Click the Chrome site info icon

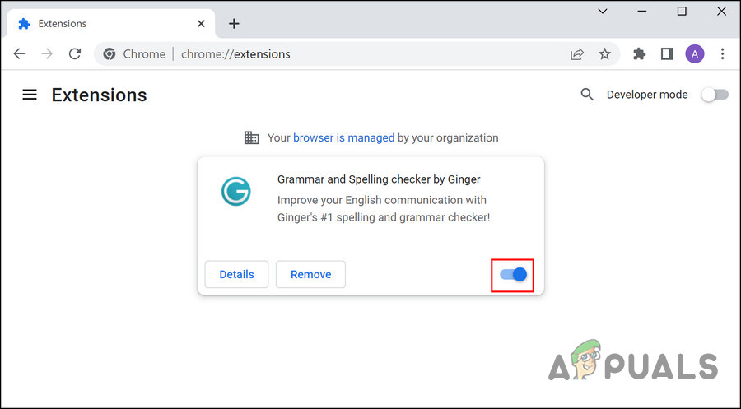click(x=110, y=53)
